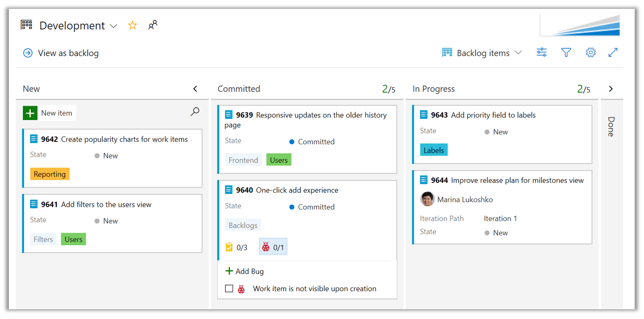Click the View as backlog arrow icon
This screenshot has width=644, height=319.
(x=28, y=53)
